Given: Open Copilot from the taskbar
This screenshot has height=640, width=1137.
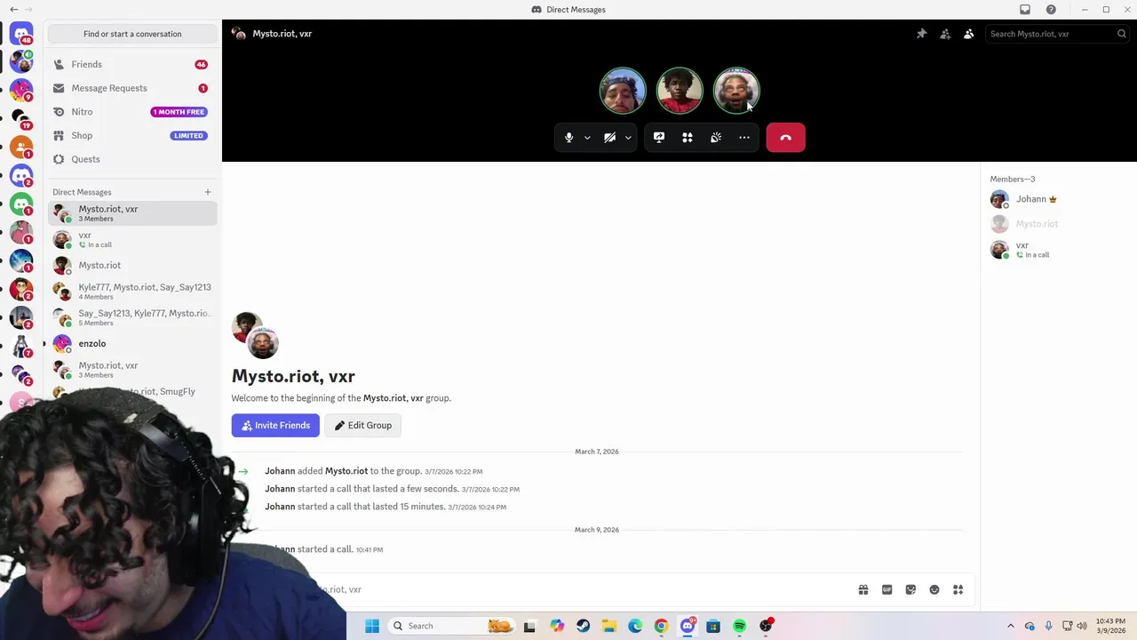Looking at the screenshot, I should tap(557, 626).
